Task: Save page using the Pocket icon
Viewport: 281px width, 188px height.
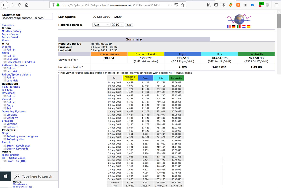Action: pyautogui.click(x=176, y=5)
